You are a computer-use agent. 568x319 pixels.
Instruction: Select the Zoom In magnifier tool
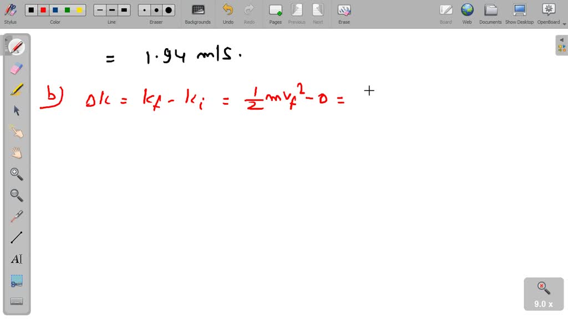pyautogui.click(x=17, y=173)
